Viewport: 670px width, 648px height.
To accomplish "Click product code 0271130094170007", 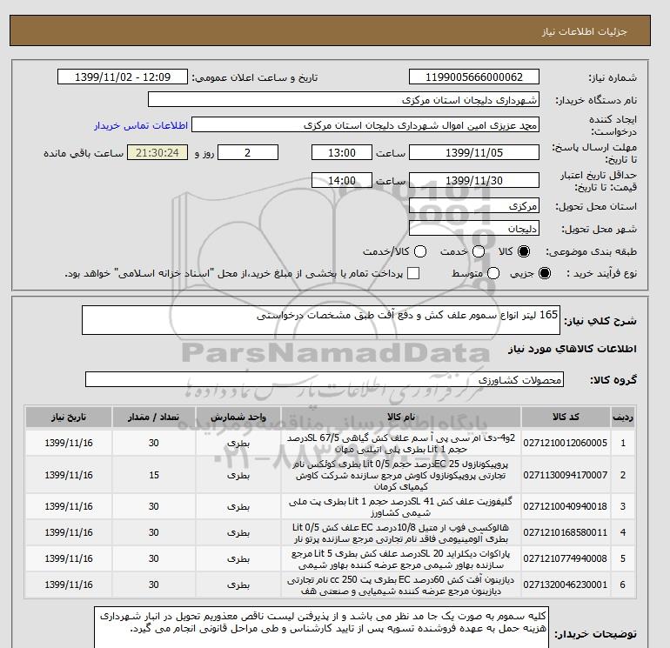I will [566, 475].
